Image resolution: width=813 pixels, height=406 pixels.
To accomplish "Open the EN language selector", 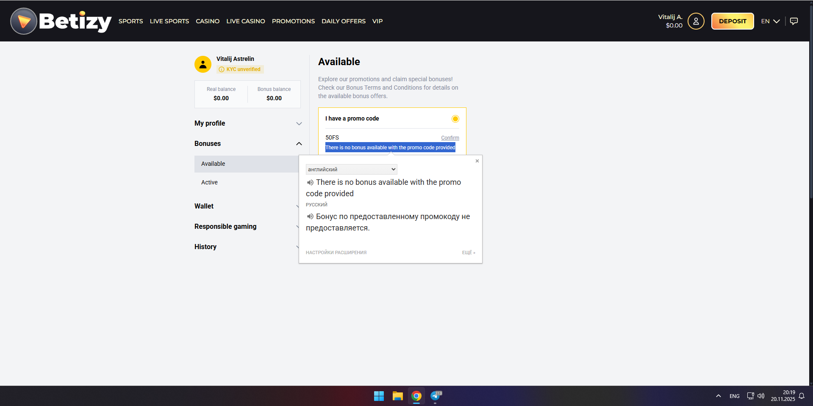I will point(770,21).
